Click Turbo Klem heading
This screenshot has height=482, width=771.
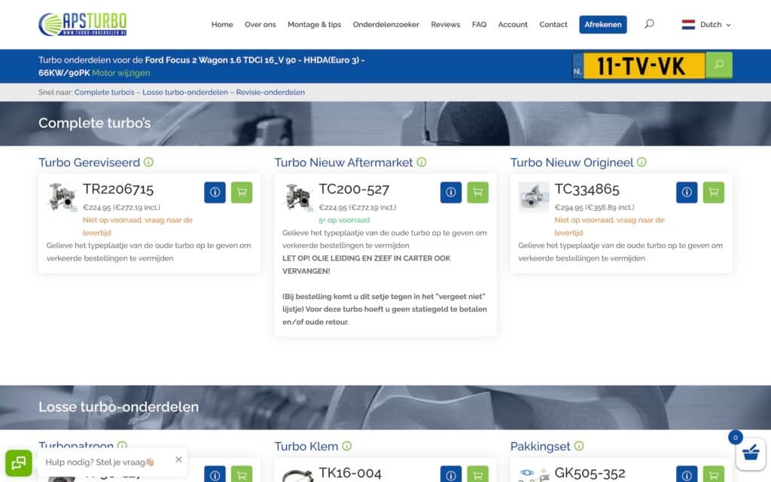[306, 446]
